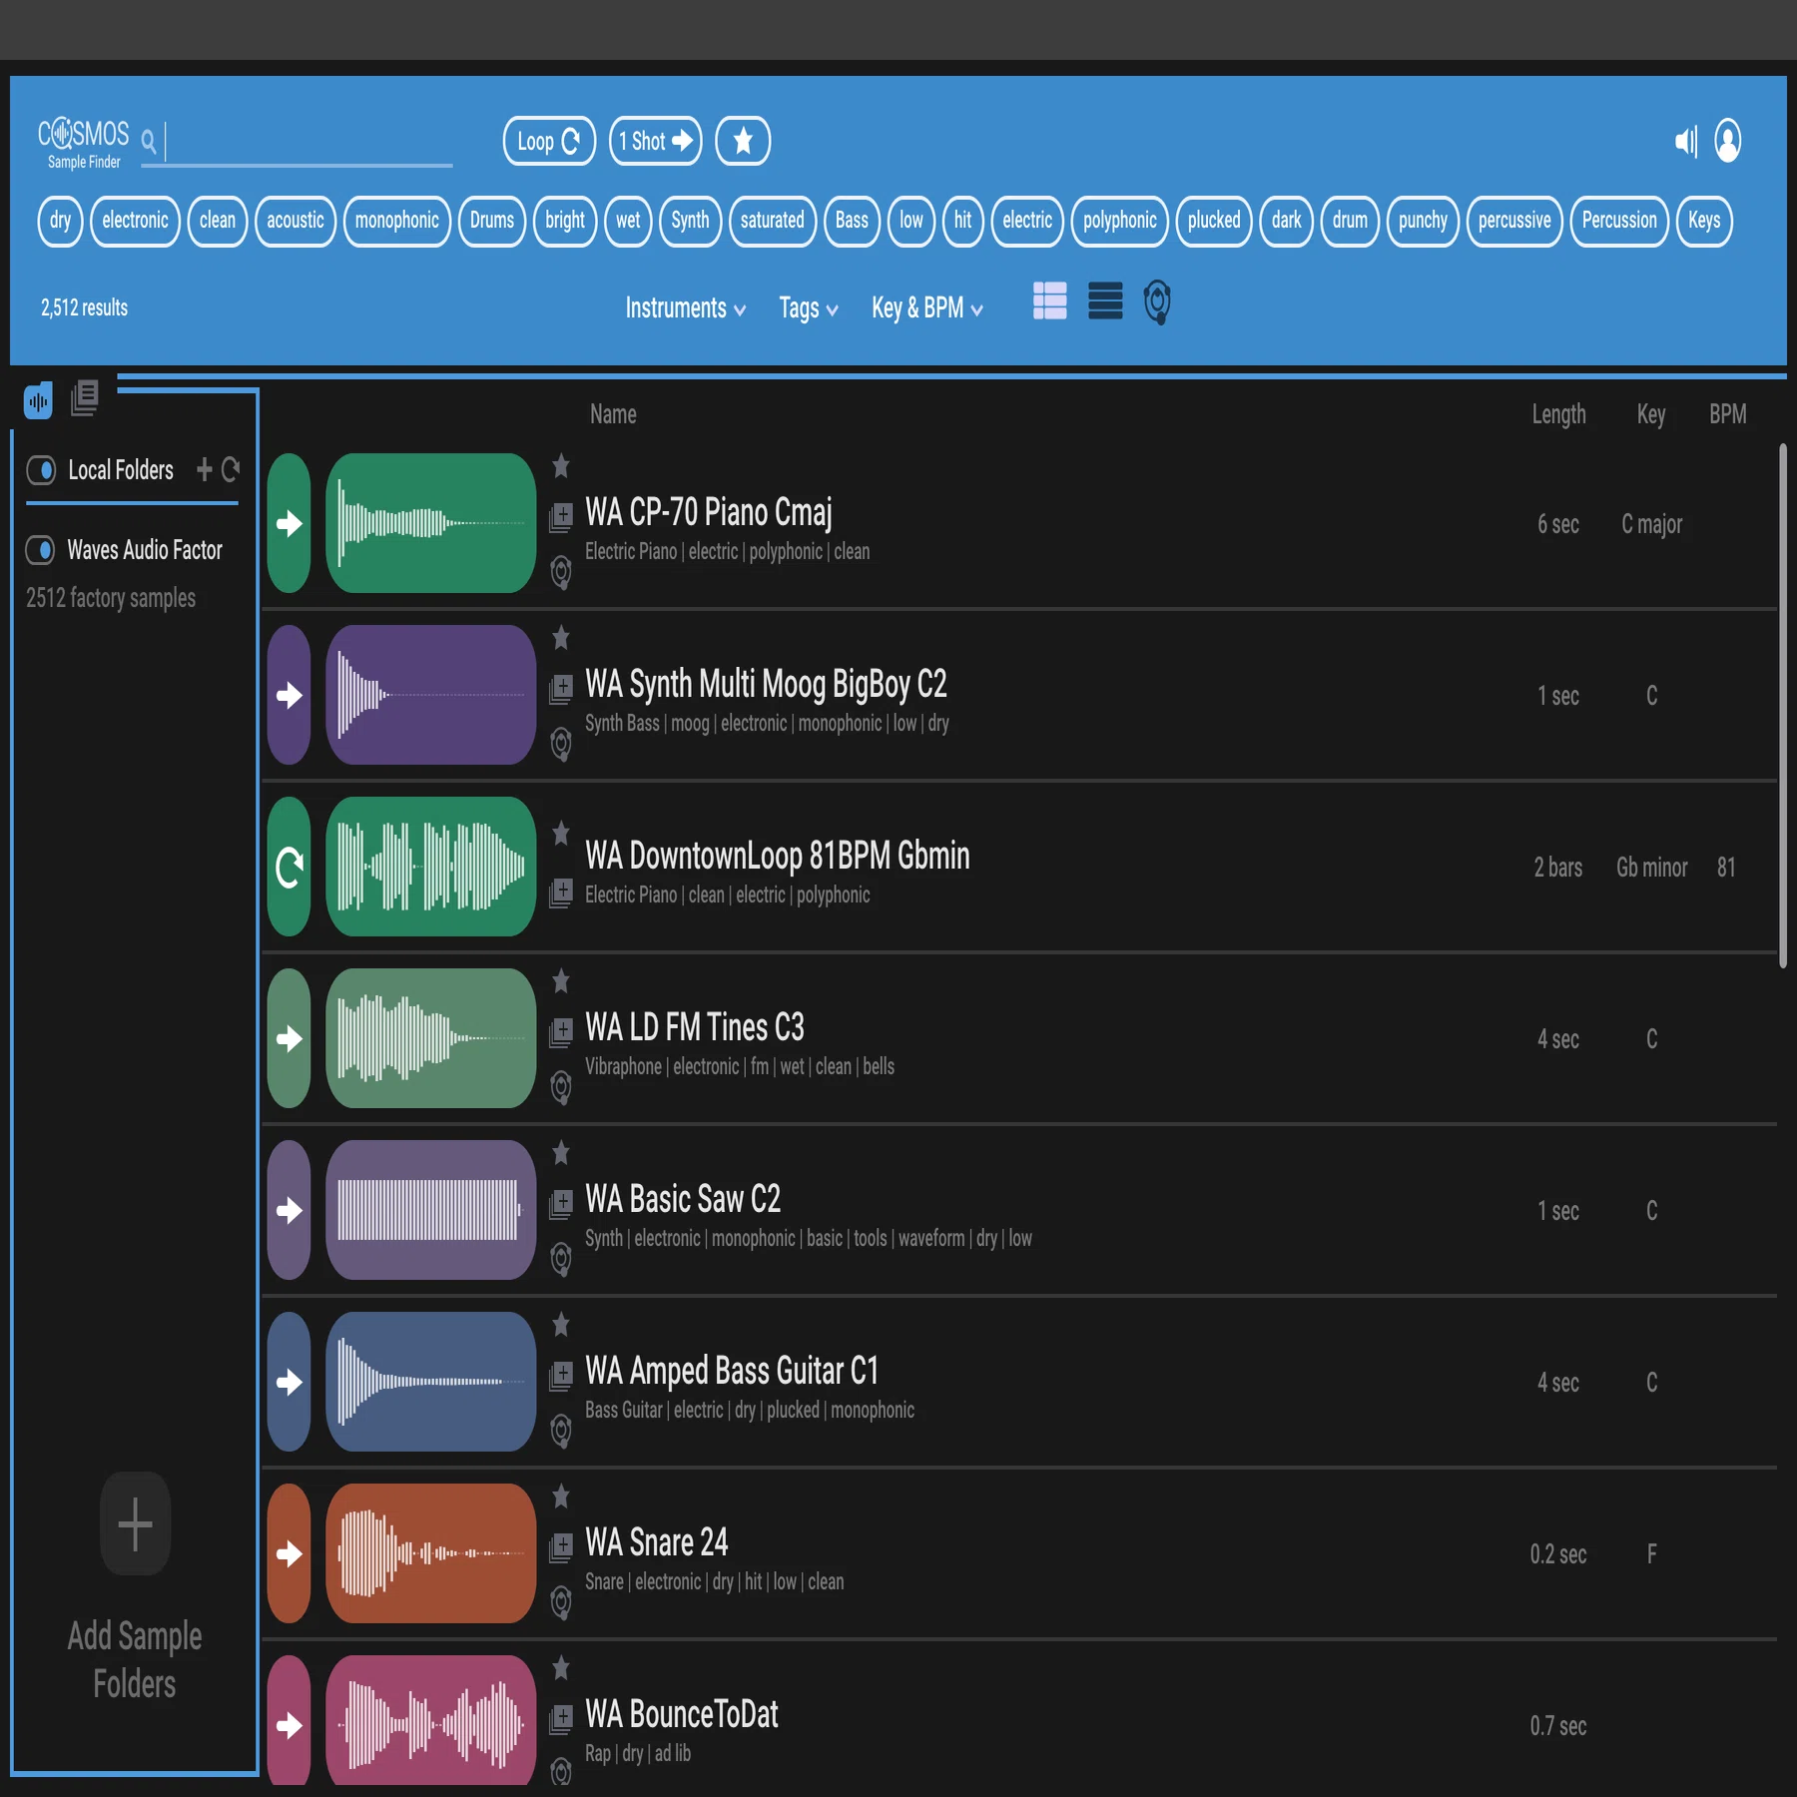Toggle the Local Folders switch
Viewport: 1797px width, 1797px height.
coord(41,469)
